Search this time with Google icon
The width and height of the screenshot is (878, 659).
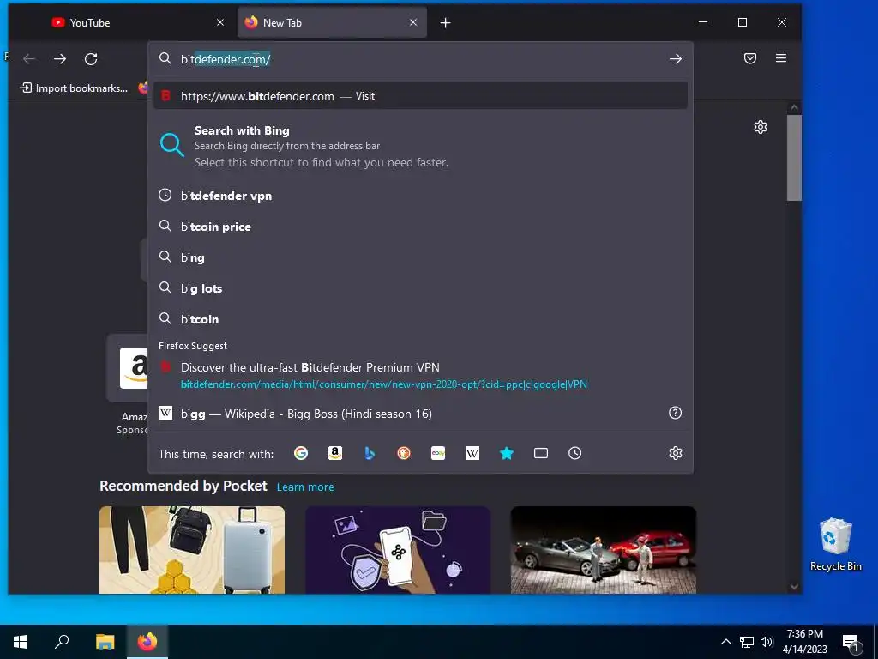[301, 453]
